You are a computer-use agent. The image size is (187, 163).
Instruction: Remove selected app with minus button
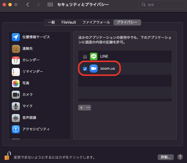[x=88, y=107]
